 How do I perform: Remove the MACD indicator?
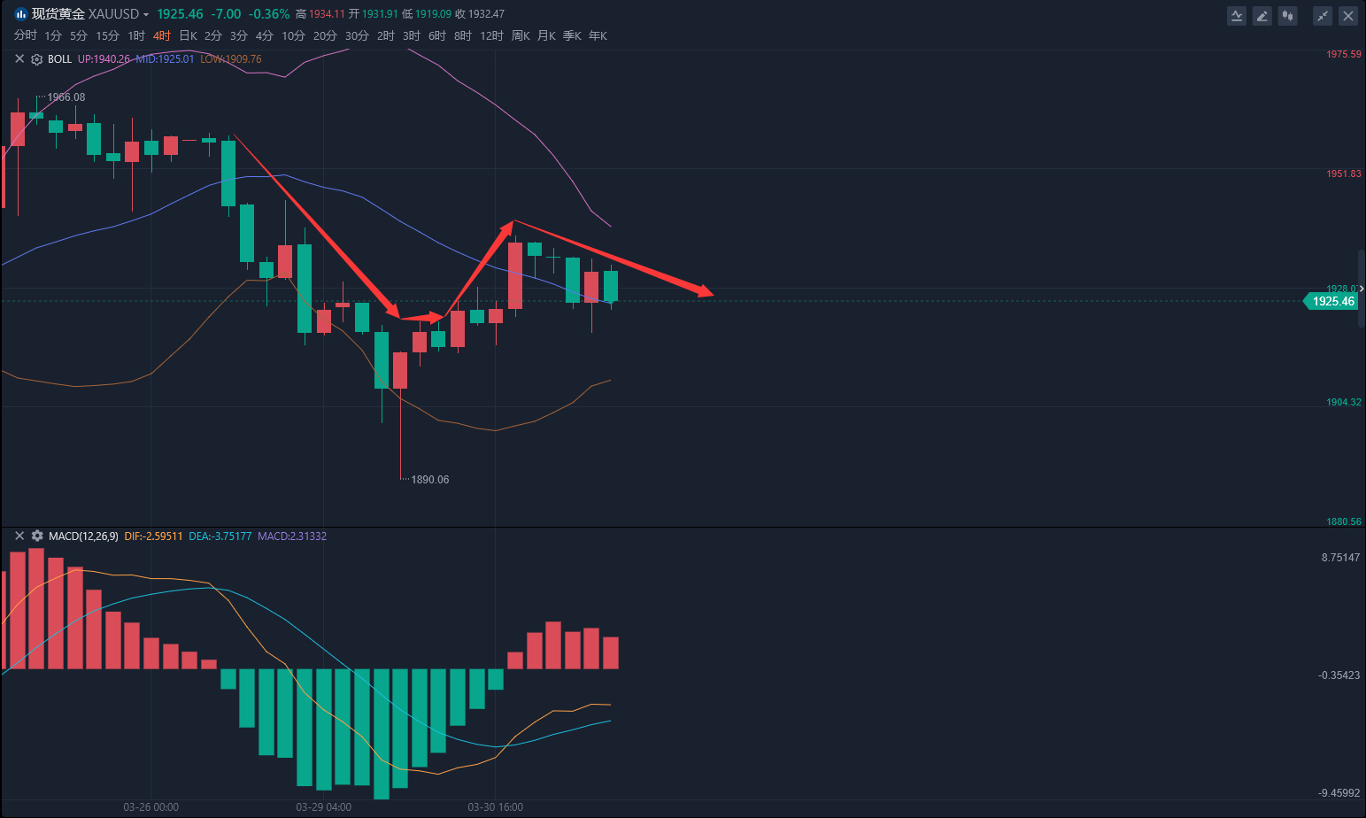click(19, 536)
